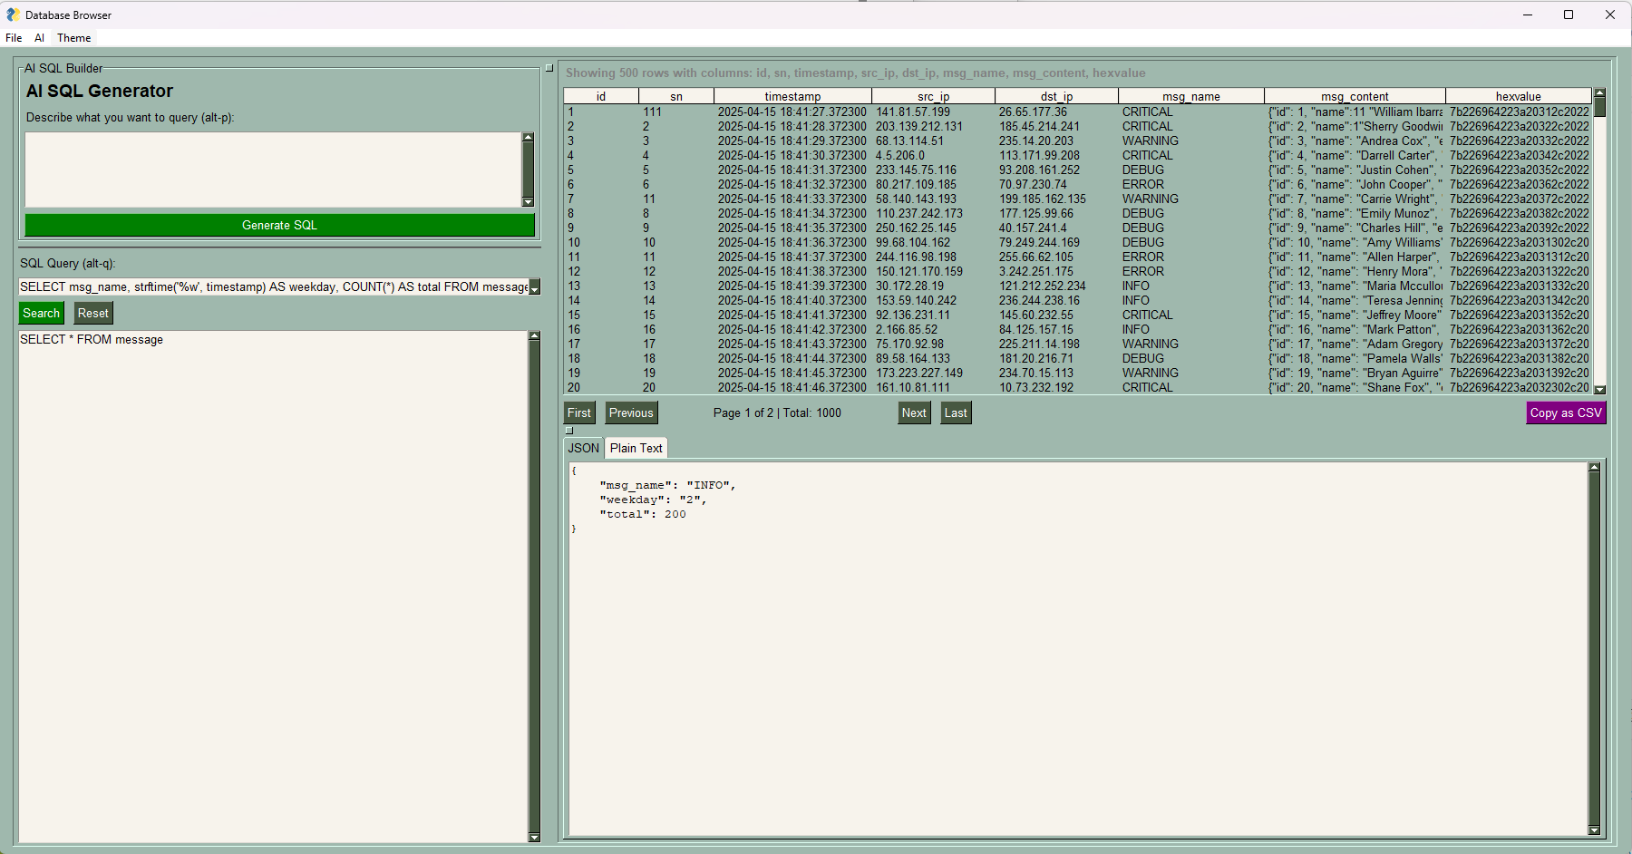The height and width of the screenshot is (854, 1632).
Task: Open the Theme menu
Action: pos(73,37)
